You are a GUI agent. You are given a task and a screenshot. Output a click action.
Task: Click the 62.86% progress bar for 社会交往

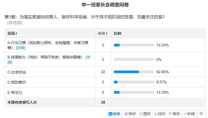click(x=134, y=72)
